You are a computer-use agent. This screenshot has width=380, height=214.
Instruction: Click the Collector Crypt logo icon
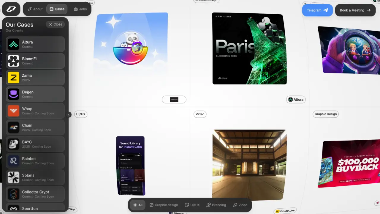tap(13, 194)
